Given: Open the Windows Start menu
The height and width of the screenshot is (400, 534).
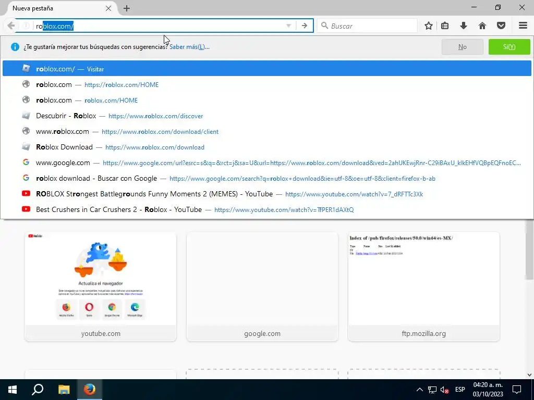Looking at the screenshot, I should pyautogui.click(x=13, y=390).
